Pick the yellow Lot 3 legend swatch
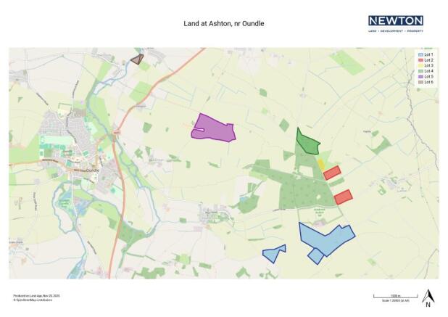448x317 pixels. coord(420,65)
